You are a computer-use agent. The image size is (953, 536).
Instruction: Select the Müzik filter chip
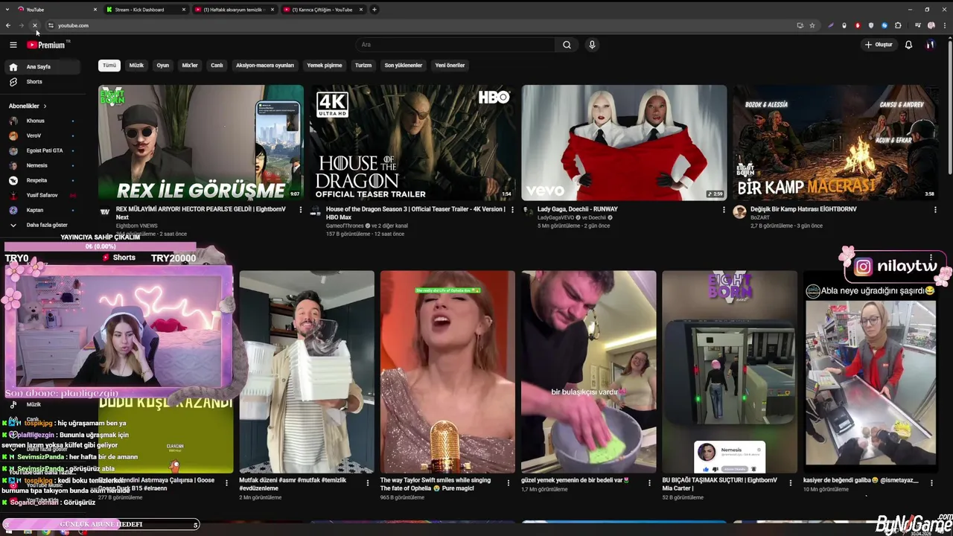136,66
